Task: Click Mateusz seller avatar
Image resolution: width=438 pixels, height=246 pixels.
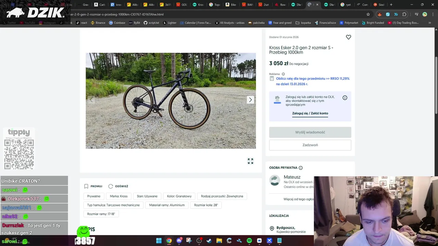Action: pos(275,180)
